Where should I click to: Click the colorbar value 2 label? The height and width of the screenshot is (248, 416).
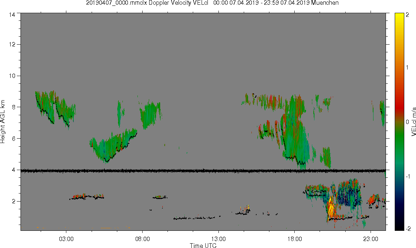407,15
